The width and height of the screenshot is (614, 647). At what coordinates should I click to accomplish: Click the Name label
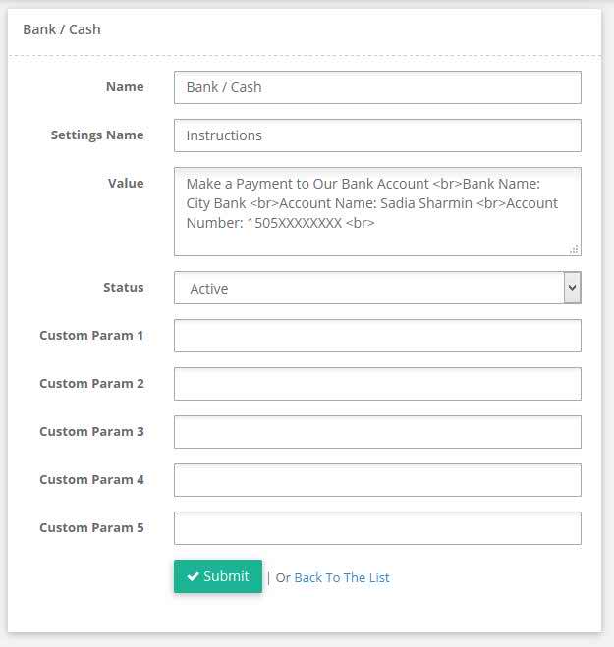tap(125, 87)
